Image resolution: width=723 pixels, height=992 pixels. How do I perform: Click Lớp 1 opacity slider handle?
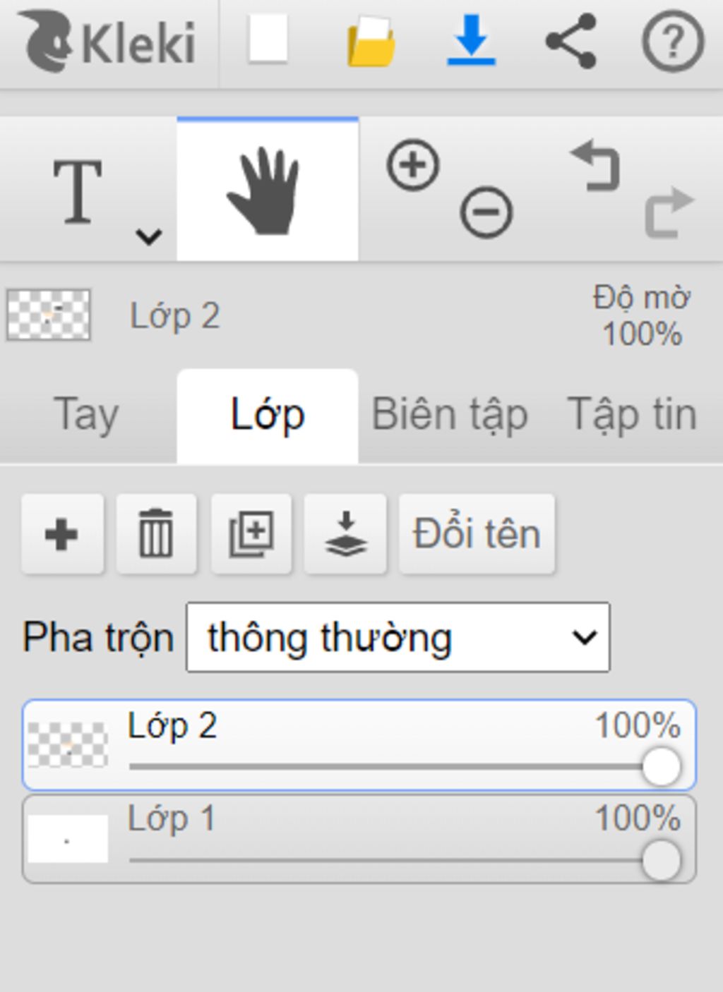tap(662, 860)
